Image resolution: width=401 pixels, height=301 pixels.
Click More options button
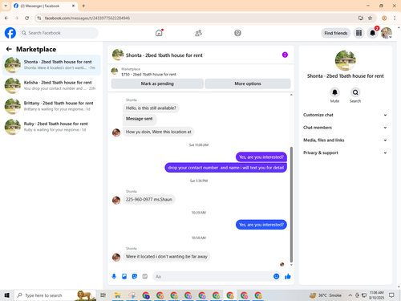click(248, 83)
